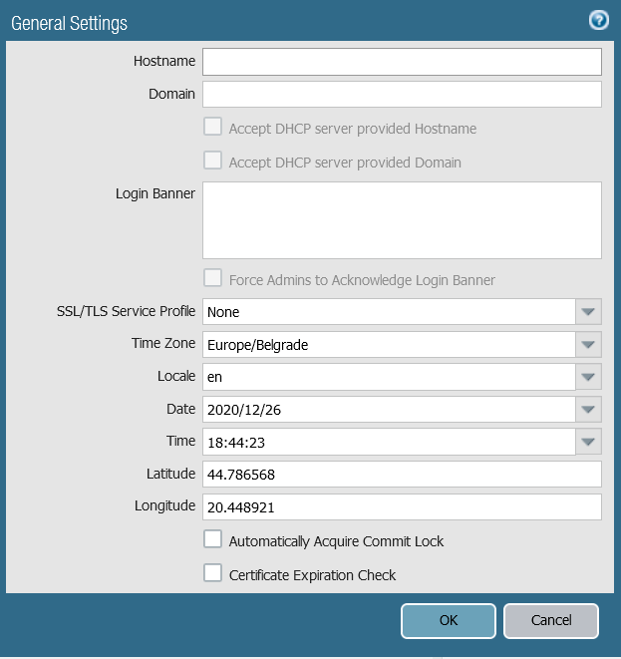
Task: Dismiss the dialog with Cancel
Action: [x=551, y=621]
